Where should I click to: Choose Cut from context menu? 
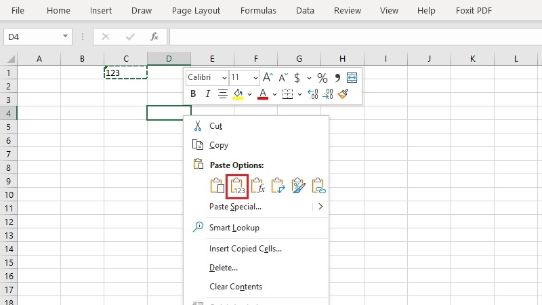coord(256,126)
